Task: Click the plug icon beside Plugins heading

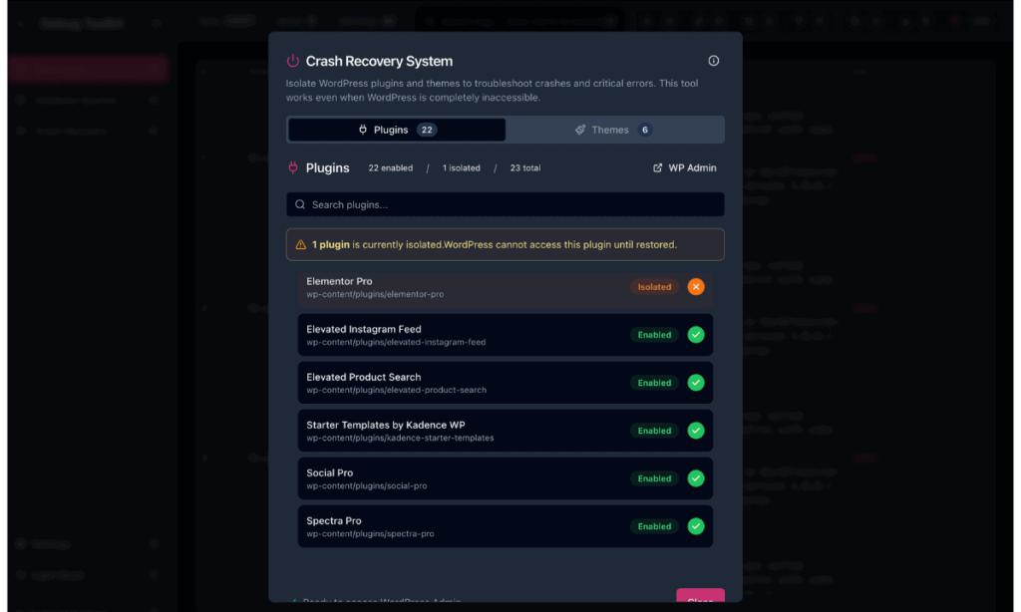Action: [293, 167]
